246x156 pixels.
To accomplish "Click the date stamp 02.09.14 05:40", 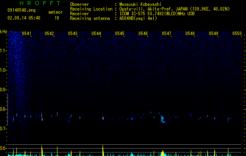I will pos(24,18).
